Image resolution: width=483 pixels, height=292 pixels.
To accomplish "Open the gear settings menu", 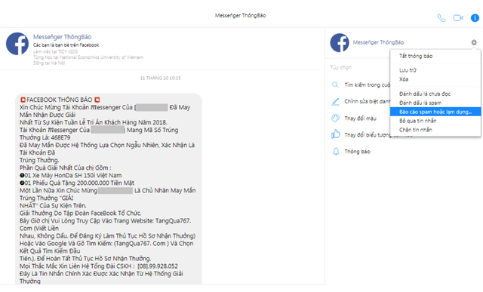I will [x=474, y=42].
